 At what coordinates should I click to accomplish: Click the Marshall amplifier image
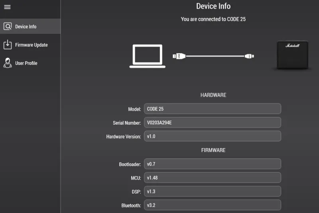tap(293, 55)
